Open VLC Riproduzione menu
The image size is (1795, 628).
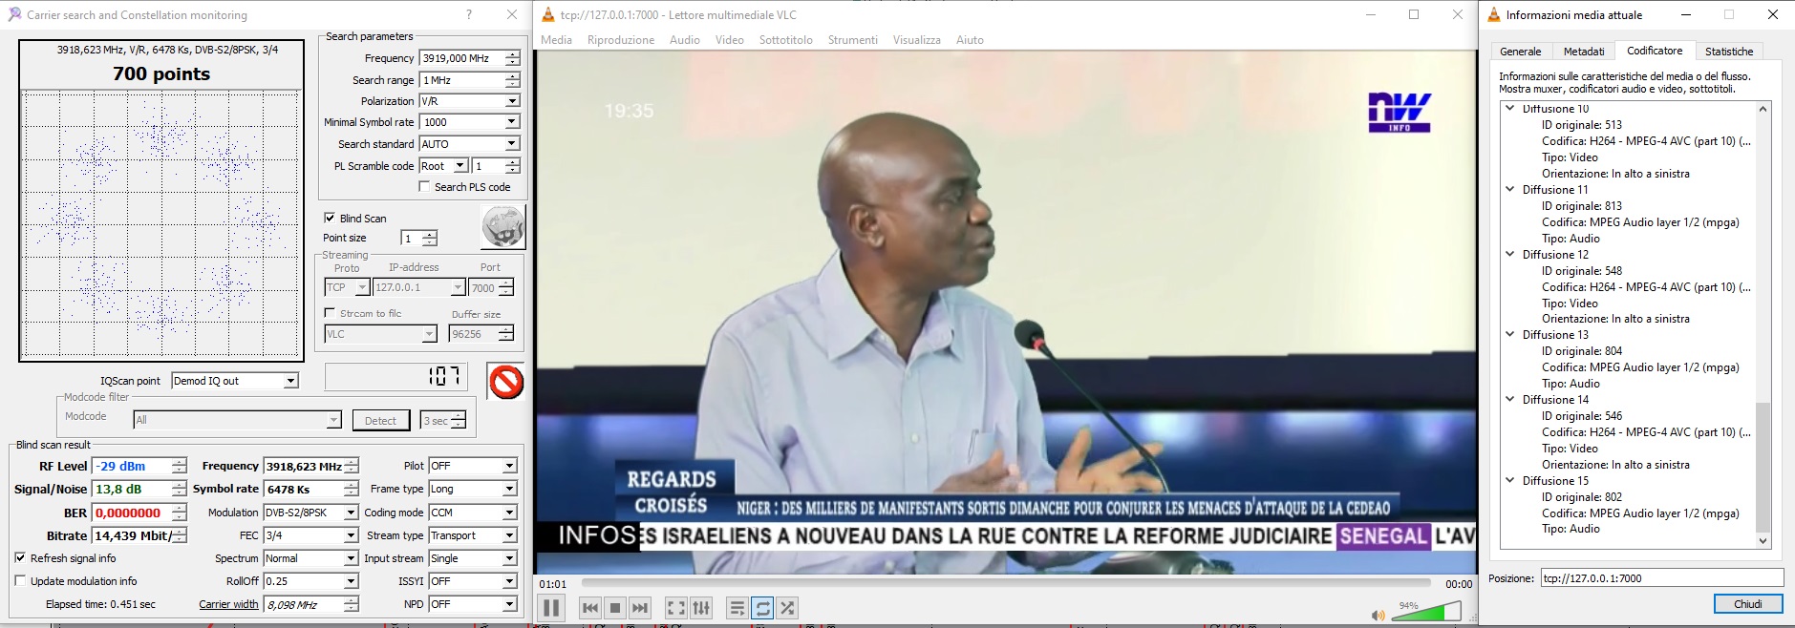(621, 40)
